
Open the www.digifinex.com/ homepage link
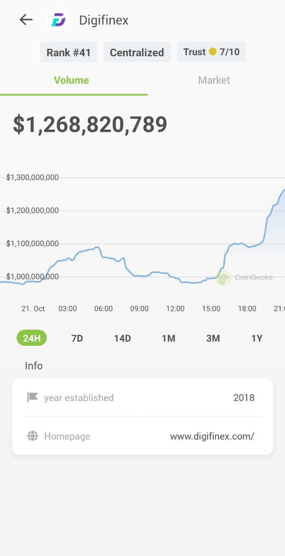[212, 436]
